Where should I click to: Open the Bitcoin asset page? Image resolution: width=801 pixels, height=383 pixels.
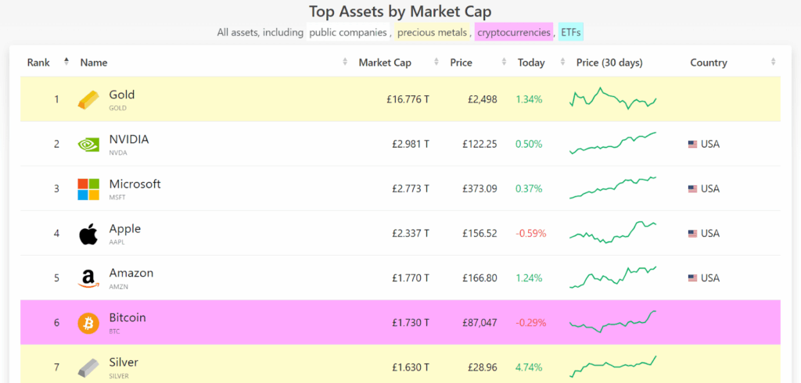point(128,317)
